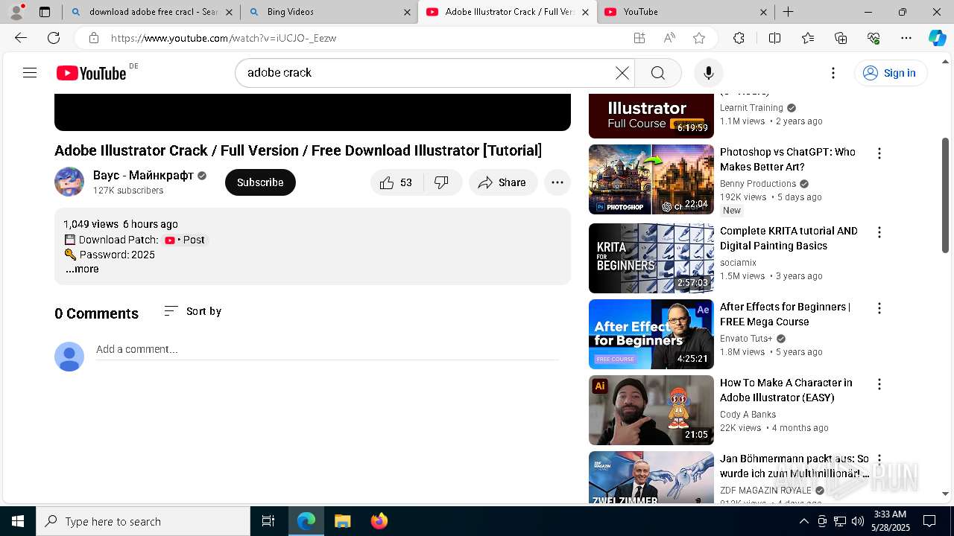
Task: Clear the search text with the X
Action: (x=622, y=73)
